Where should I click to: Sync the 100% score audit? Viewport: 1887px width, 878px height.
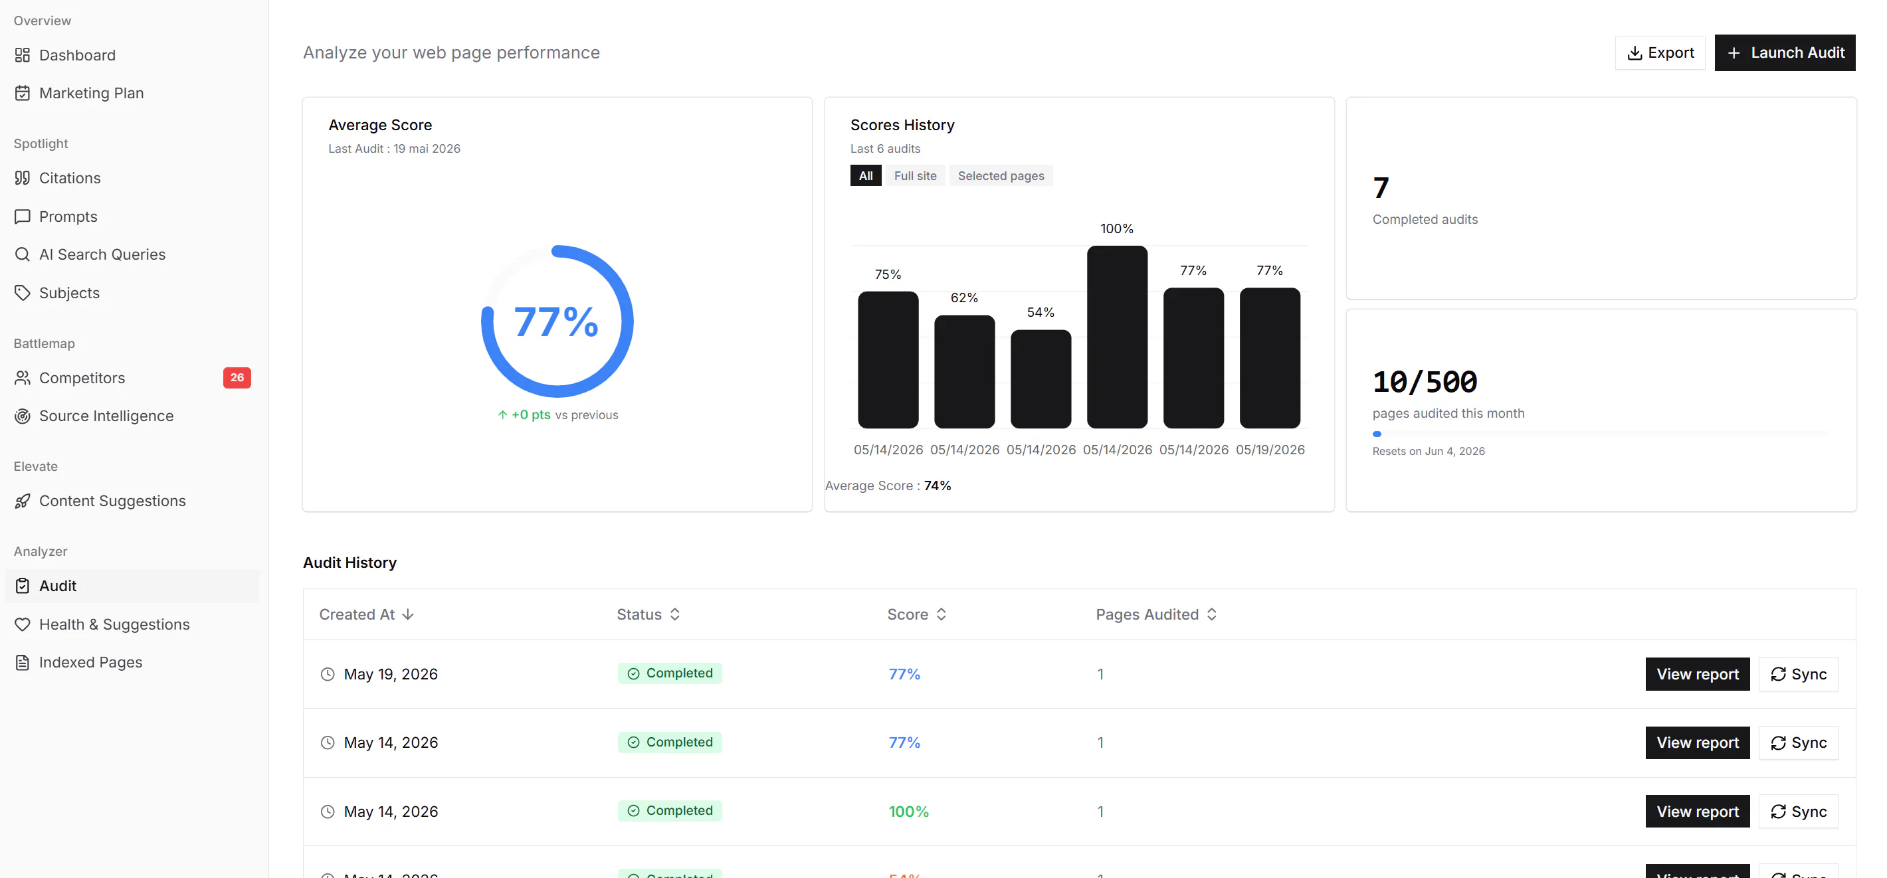coord(1799,812)
